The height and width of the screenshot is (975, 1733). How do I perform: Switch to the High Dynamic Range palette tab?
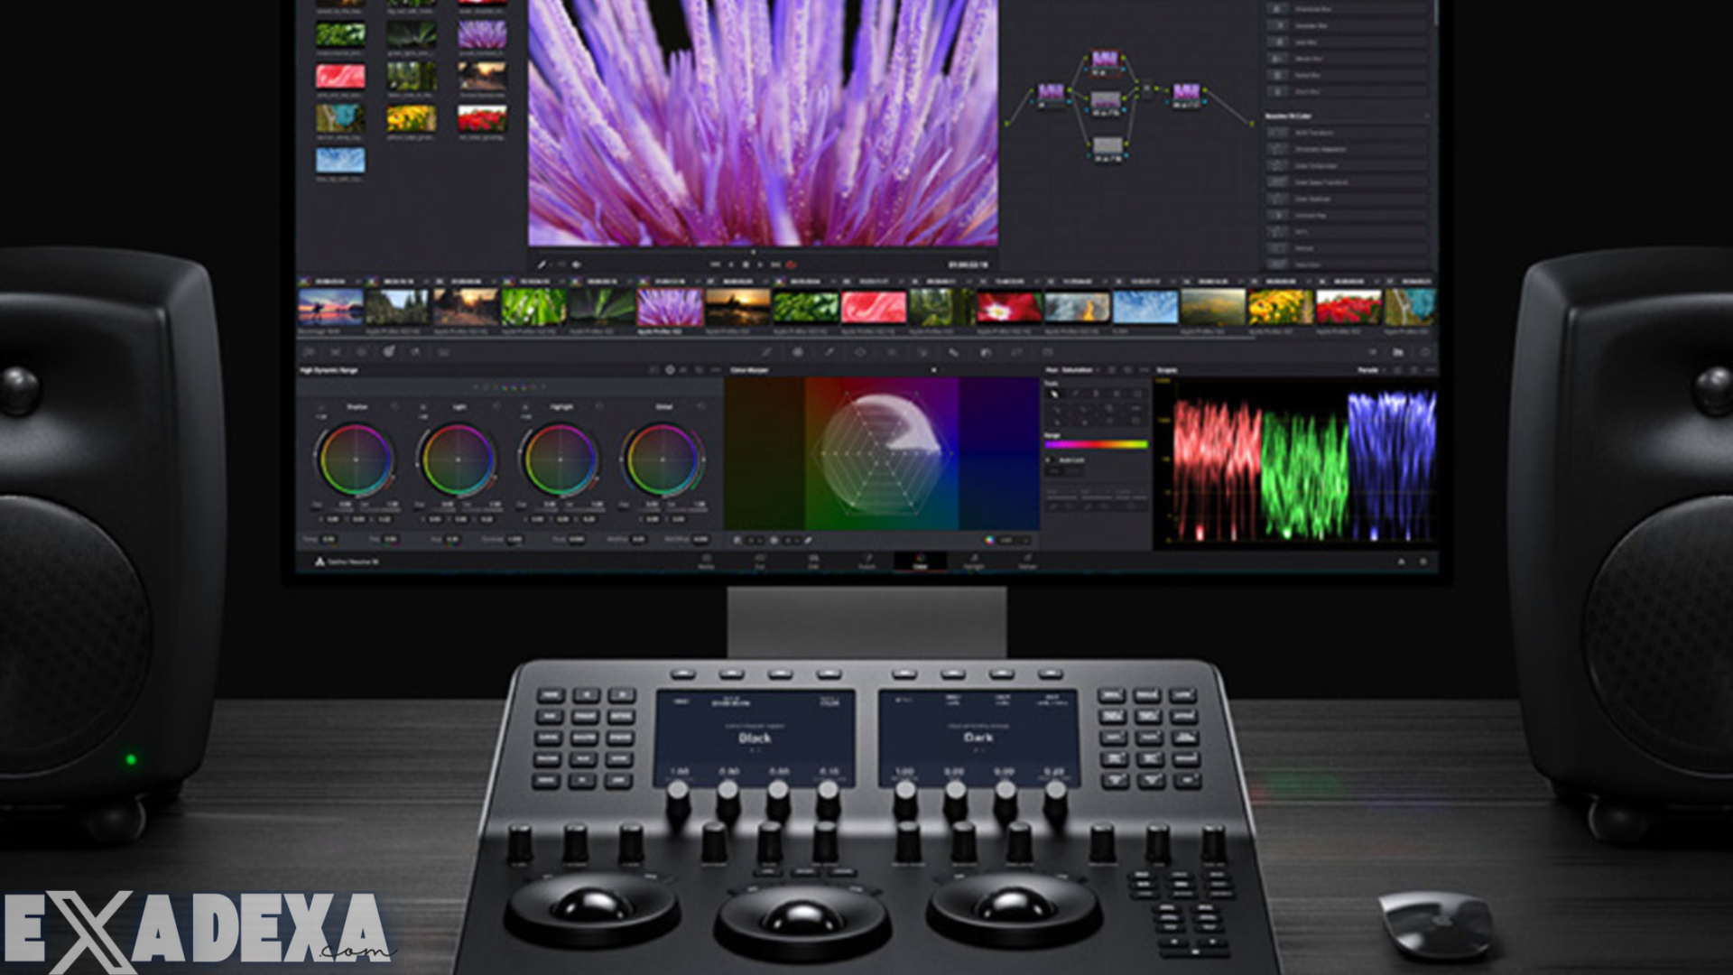pos(329,370)
